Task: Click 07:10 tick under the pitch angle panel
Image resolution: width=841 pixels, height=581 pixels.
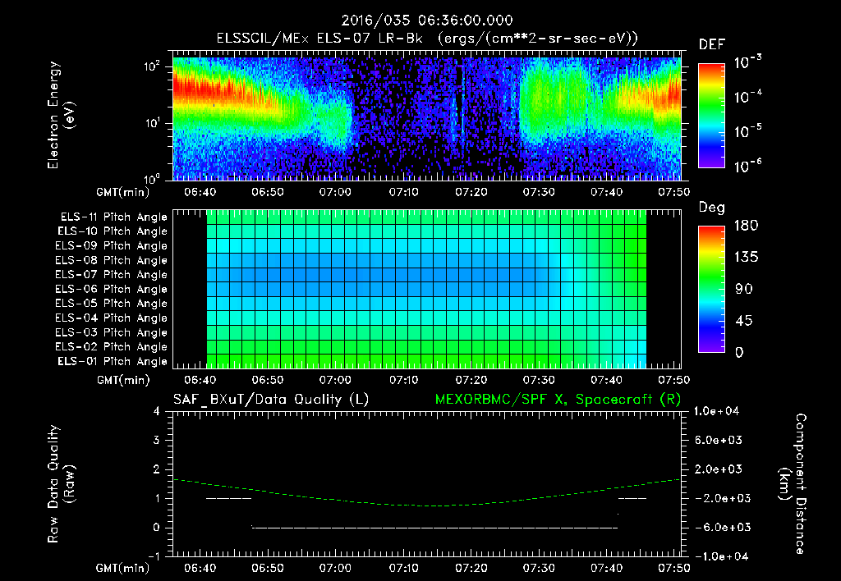Action: pyautogui.click(x=403, y=380)
